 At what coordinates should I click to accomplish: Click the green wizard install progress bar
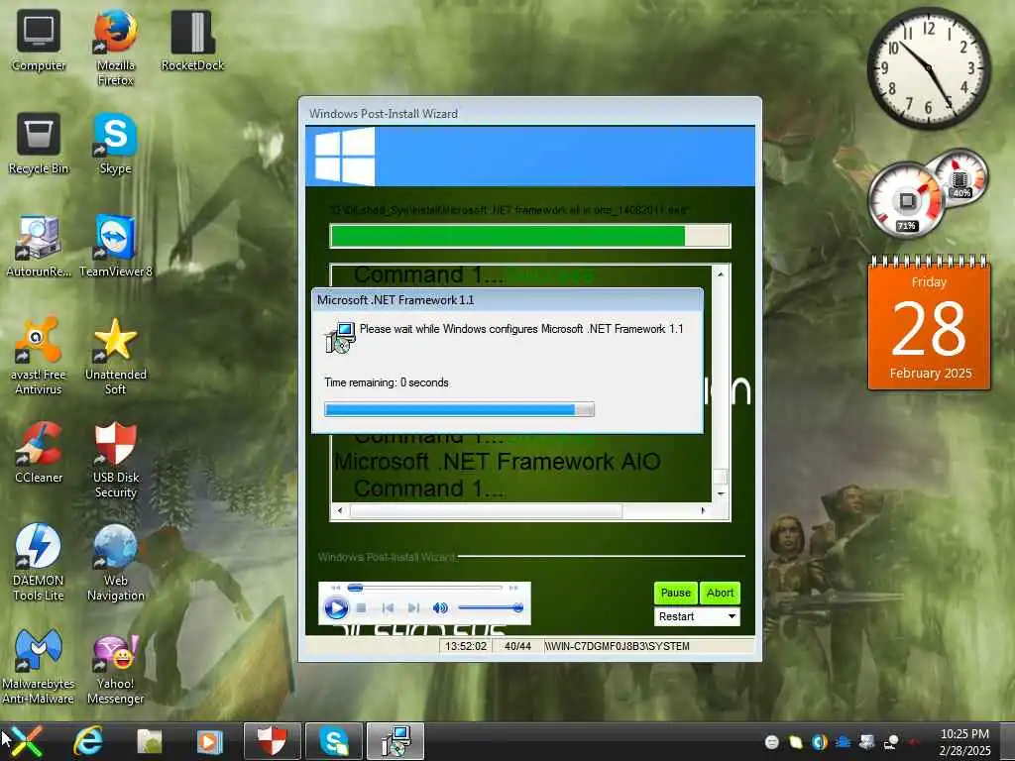click(530, 236)
